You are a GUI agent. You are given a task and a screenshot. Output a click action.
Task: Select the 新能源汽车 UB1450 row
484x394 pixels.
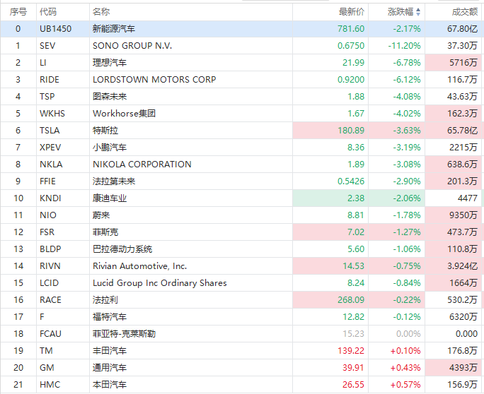pos(114,29)
